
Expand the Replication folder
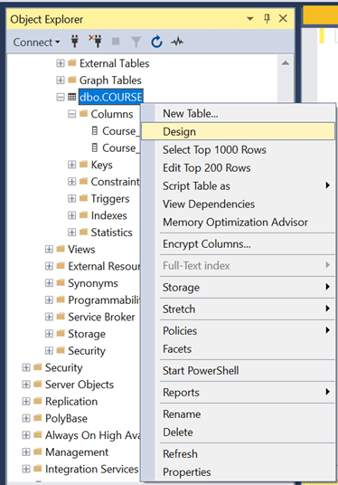[x=26, y=401]
